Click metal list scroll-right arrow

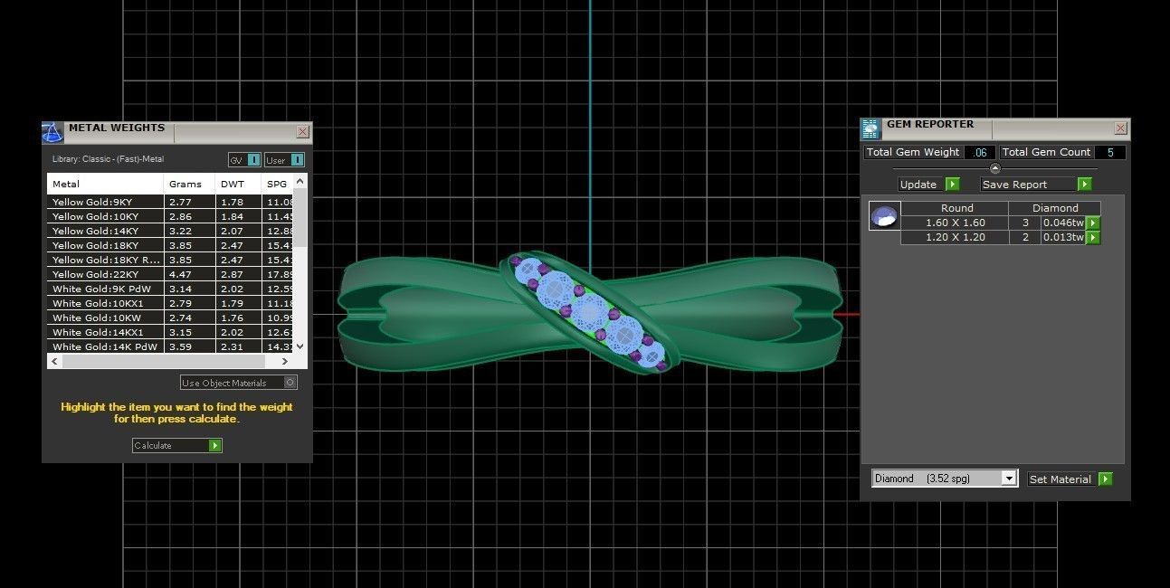[287, 361]
